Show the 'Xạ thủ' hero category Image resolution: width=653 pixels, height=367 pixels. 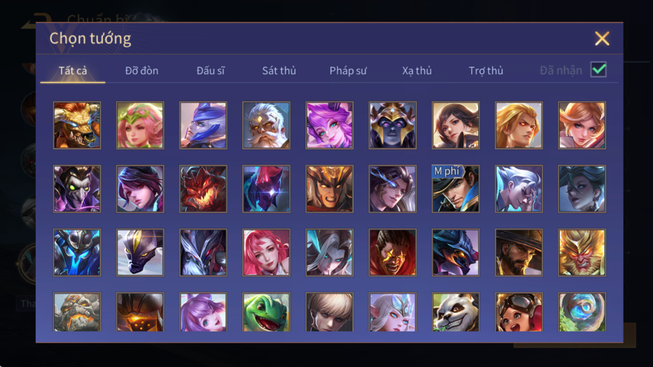[x=417, y=71]
